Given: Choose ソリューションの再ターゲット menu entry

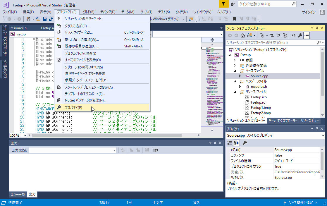Looking at the screenshot, I should 102,18.
